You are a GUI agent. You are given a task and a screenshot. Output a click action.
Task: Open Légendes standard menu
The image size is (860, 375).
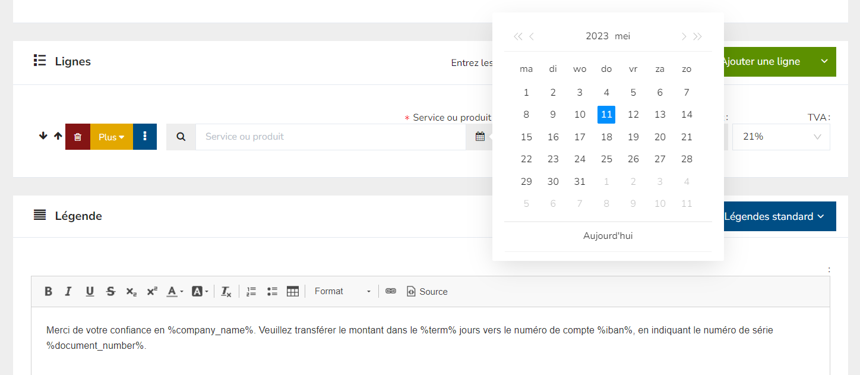point(774,216)
